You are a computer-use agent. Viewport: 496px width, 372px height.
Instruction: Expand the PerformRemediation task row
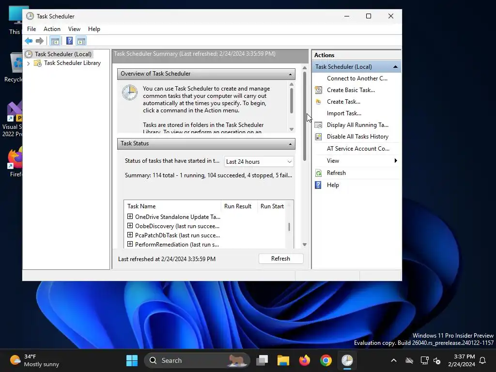point(130,244)
